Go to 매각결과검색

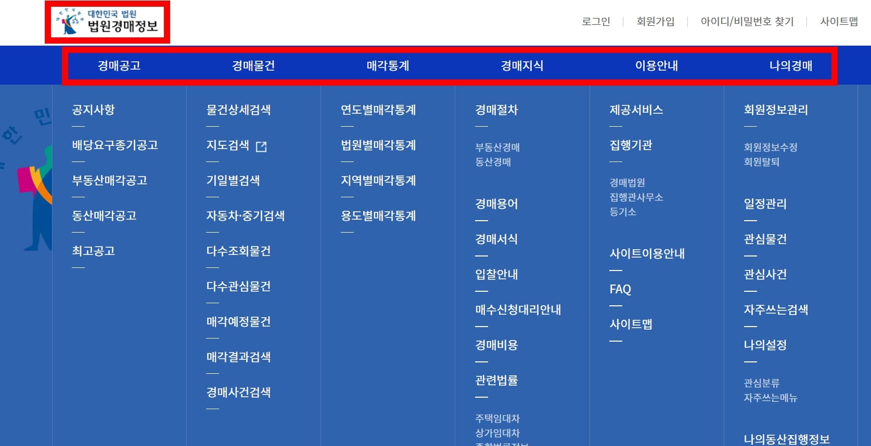[x=238, y=357]
